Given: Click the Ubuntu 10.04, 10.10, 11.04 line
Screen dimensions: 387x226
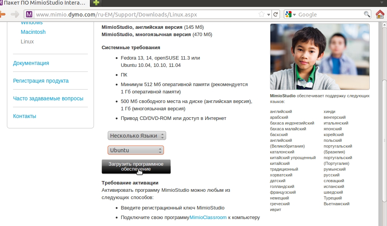Looking at the screenshot, I should [151, 65].
